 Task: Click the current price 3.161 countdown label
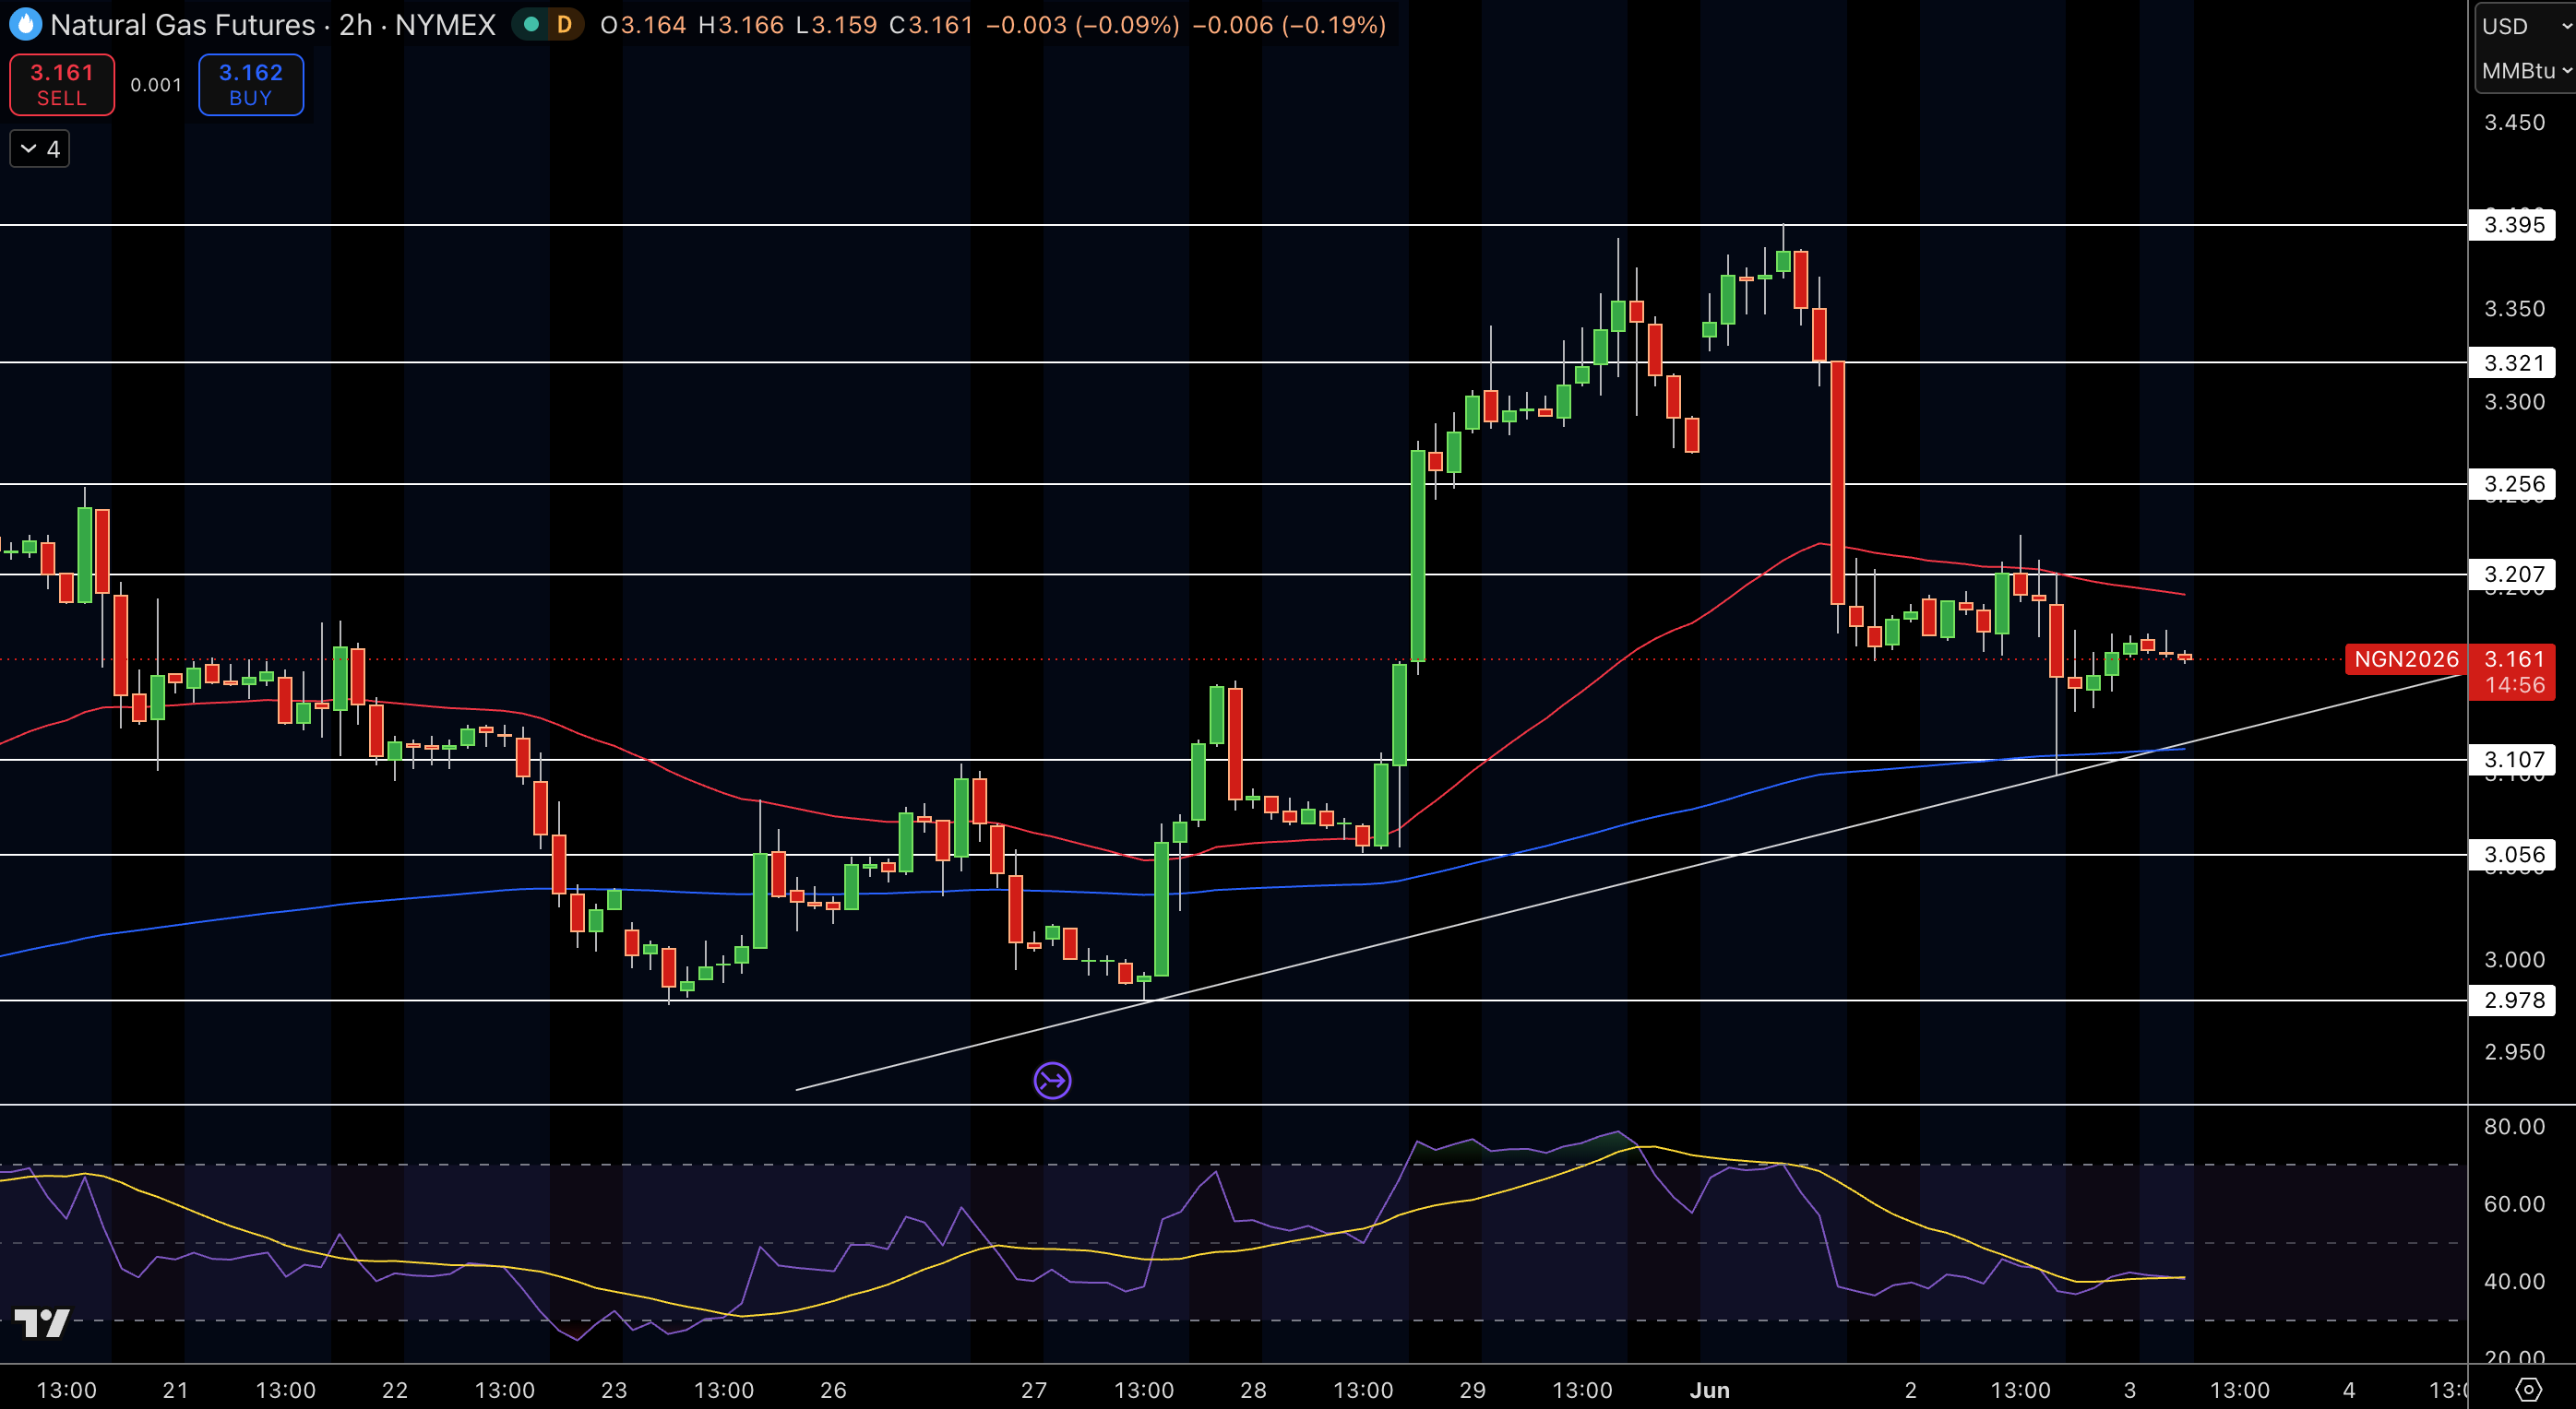pos(2513,671)
